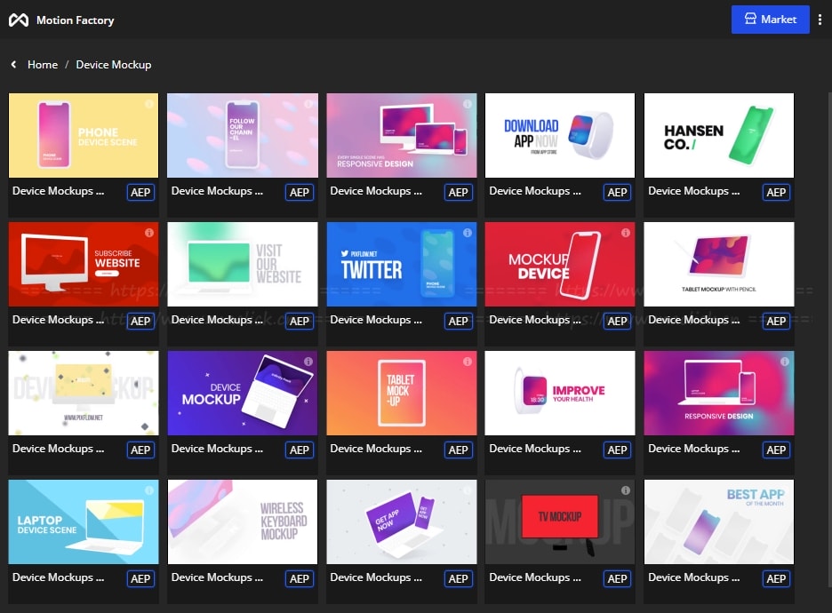Viewport: 832px width, 613px height.
Task: Click info icon on purple Device Mockup thumbnail
Action: [308, 362]
